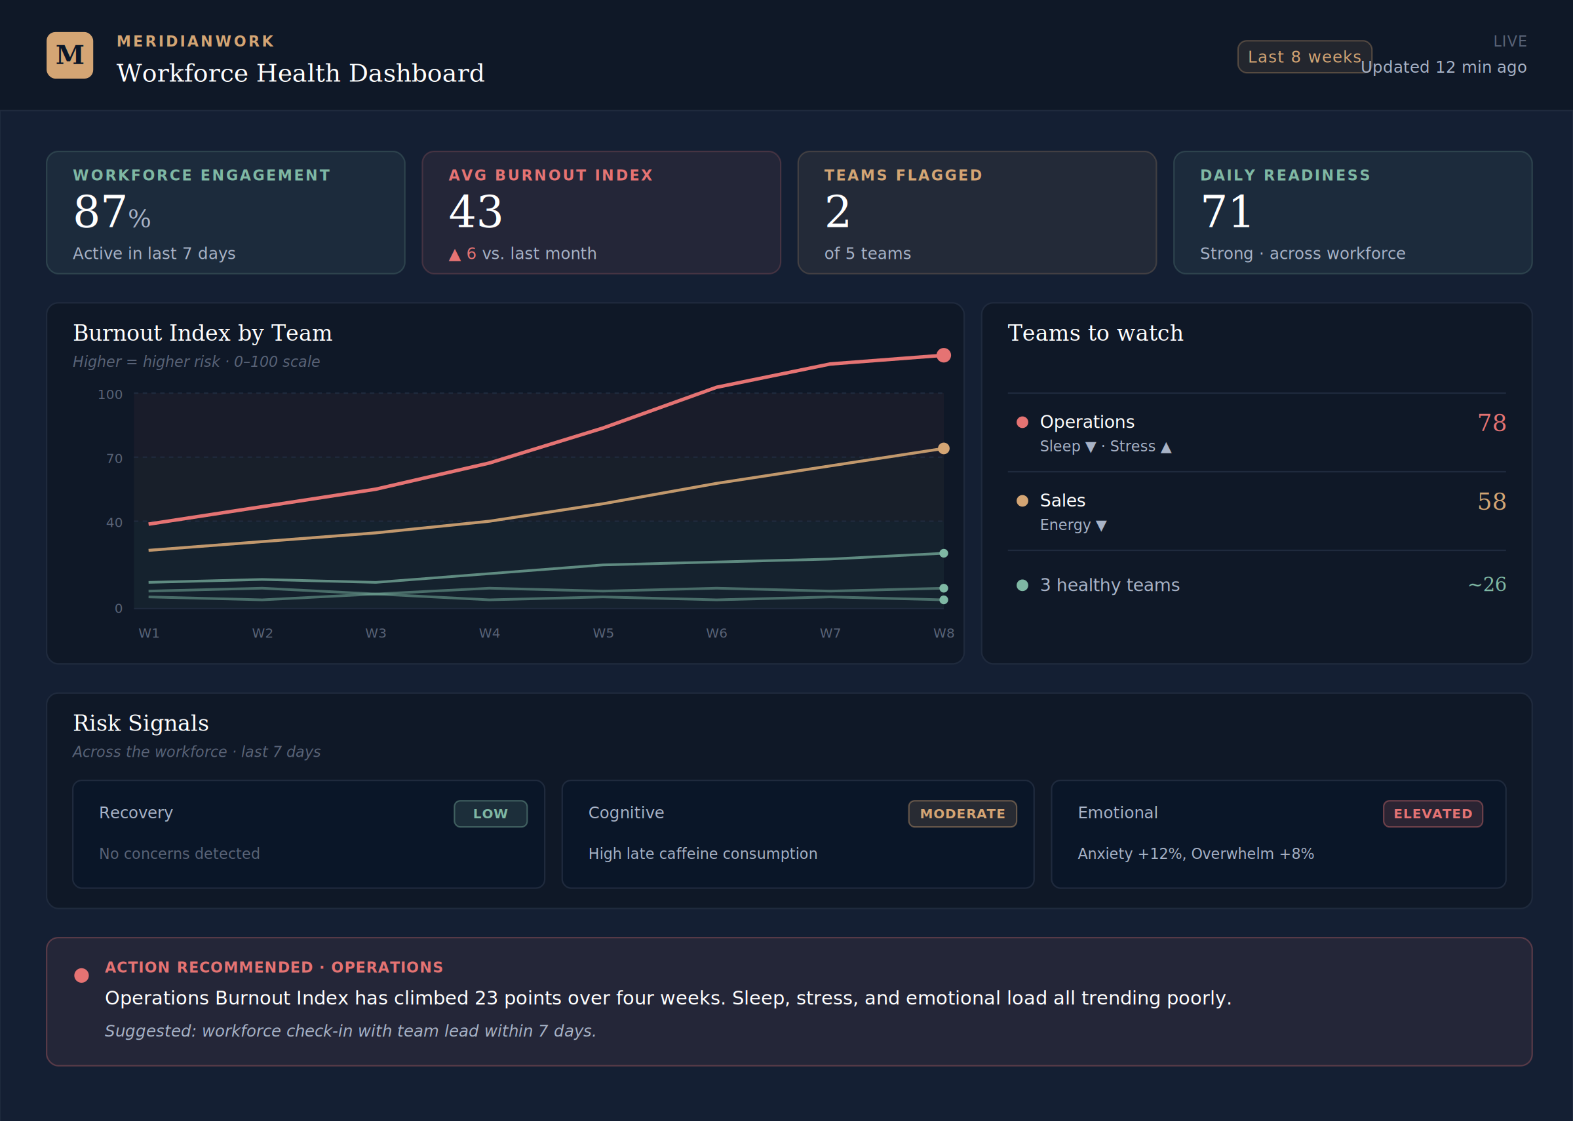Click the Burnout Index by Team title
1573x1121 pixels.
pos(203,333)
